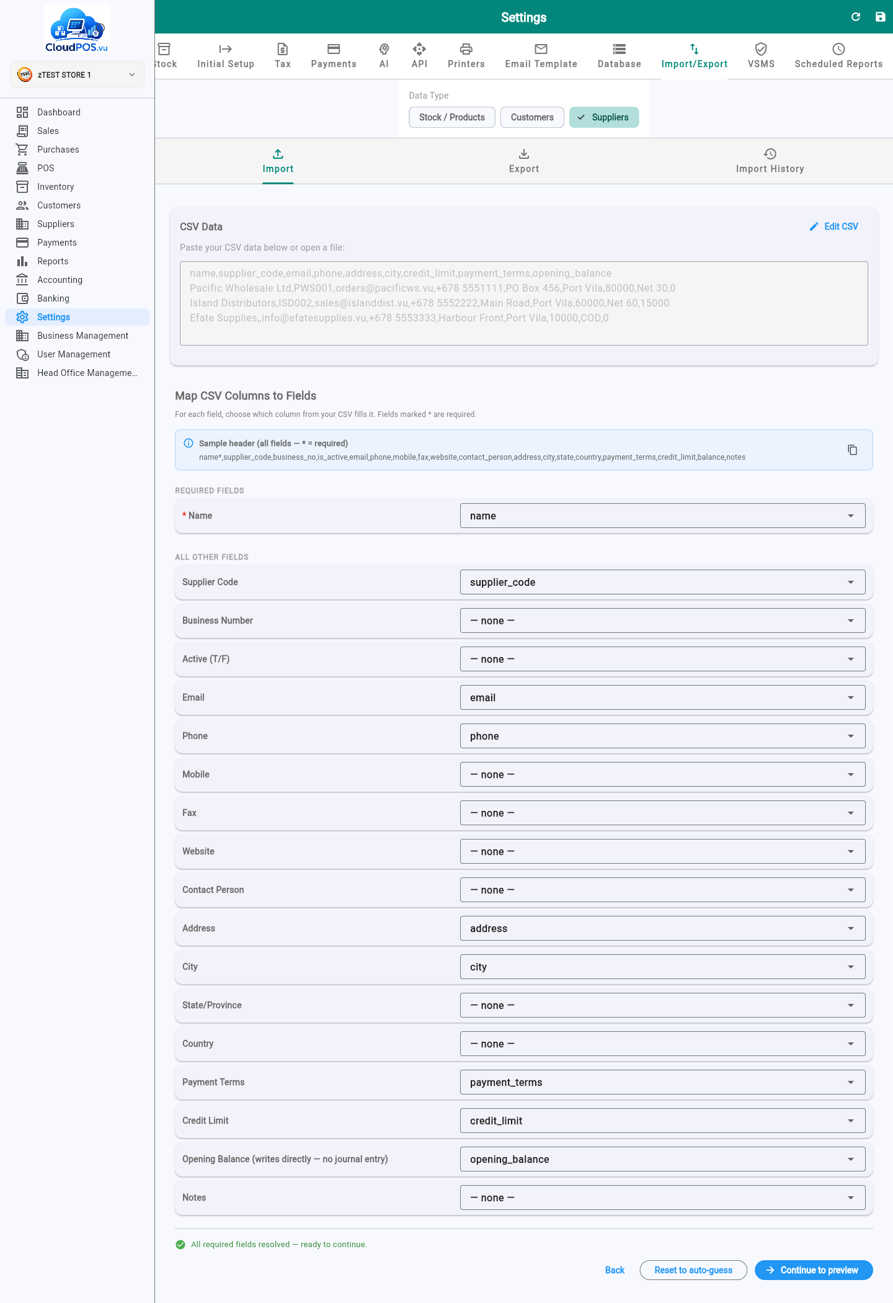Open the Scheduled Reports settings tab
Screen dimensions: 893x1303
point(838,56)
